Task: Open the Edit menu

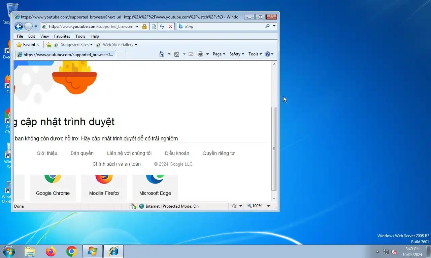Action: 32,36
